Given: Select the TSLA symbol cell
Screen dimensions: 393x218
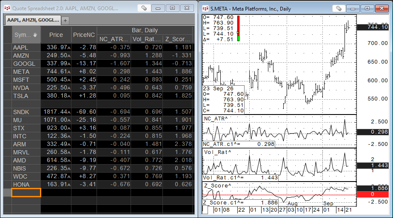Looking at the screenshot, I should coord(26,96).
